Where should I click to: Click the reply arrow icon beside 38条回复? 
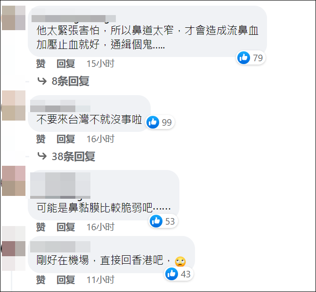click(x=42, y=156)
